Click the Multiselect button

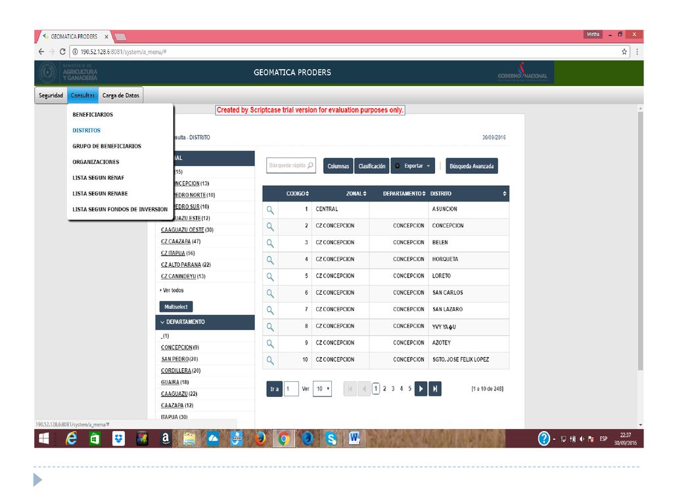point(176,307)
